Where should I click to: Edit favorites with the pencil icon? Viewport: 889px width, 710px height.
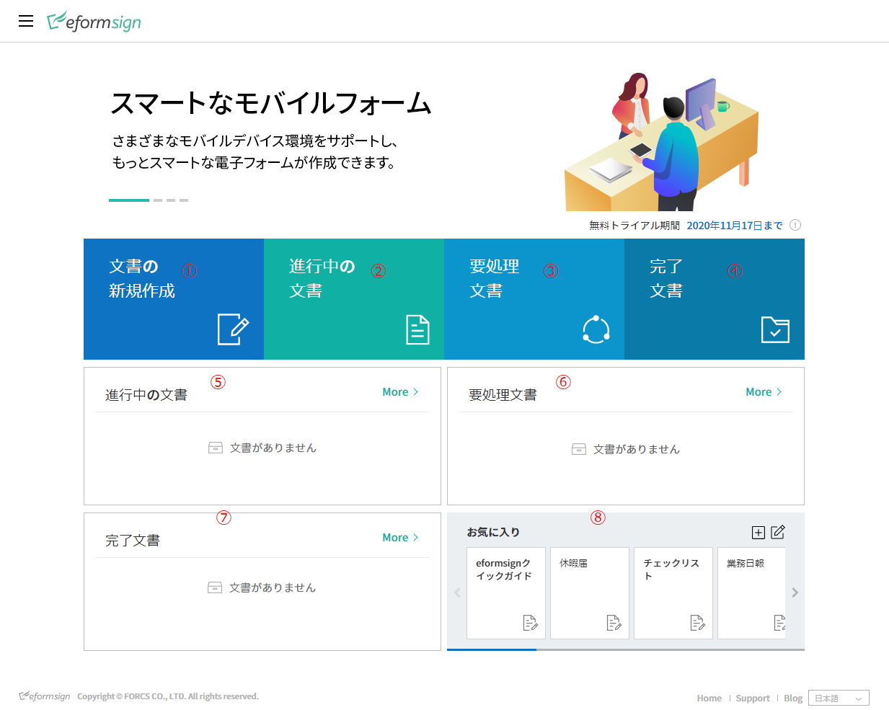tap(778, 532)
